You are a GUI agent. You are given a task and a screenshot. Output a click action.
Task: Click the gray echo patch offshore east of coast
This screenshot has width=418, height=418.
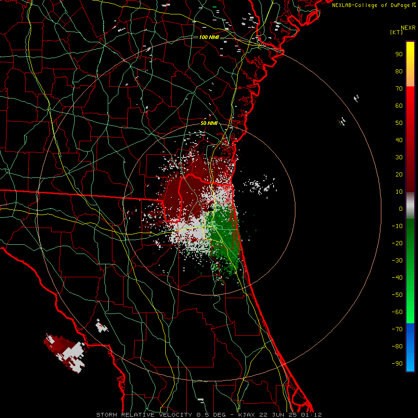[x=260, y=185]
